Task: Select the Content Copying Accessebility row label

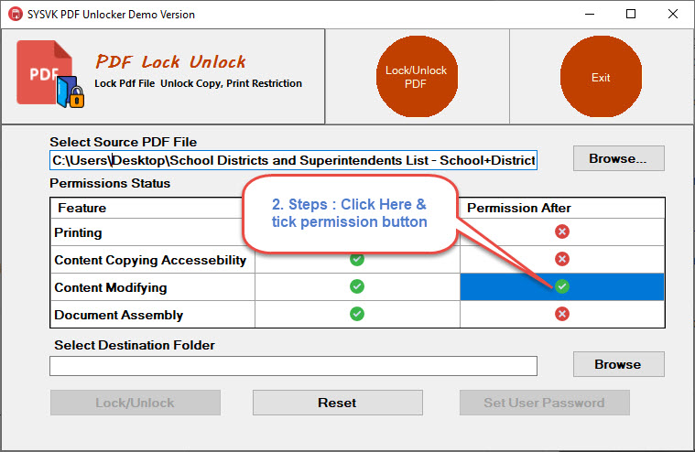Action: click(x=150, y=260)
